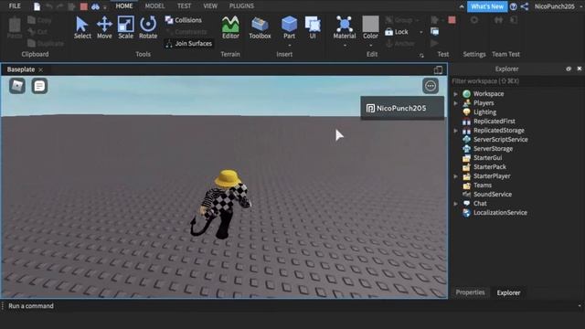This screenshot has height=329, width=585.
Task: Open the FILE menu
Action: click(x=15, y=6)
